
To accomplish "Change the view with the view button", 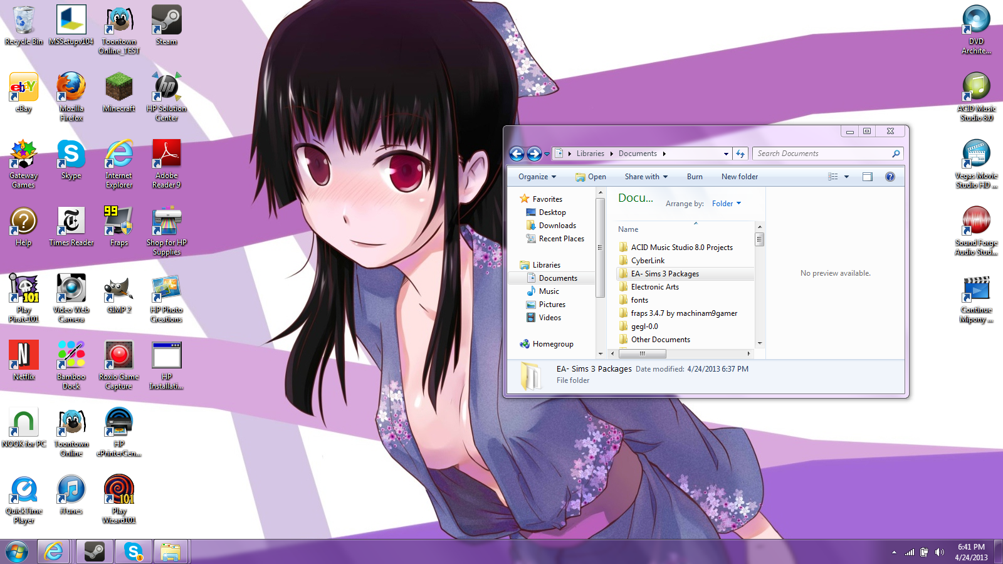I will pyautogui.click(x=833, y=177).
